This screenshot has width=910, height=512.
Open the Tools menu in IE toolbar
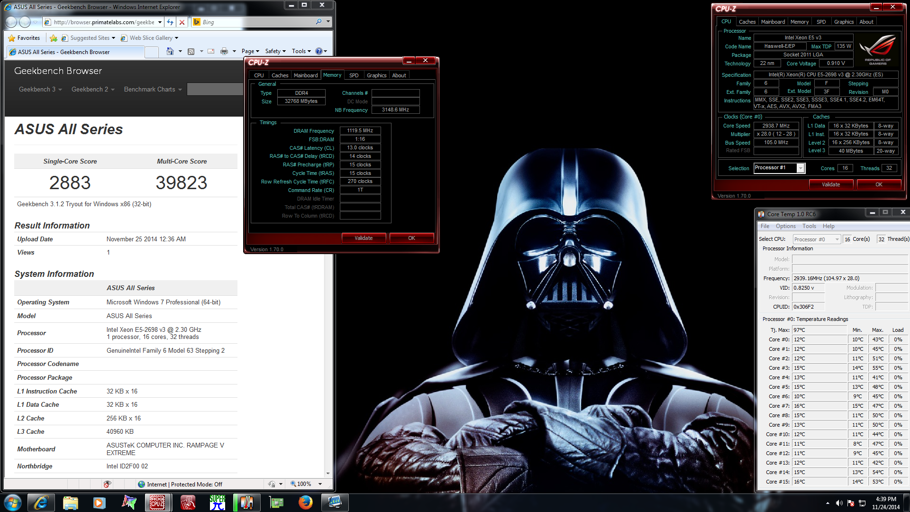[301, 51]
